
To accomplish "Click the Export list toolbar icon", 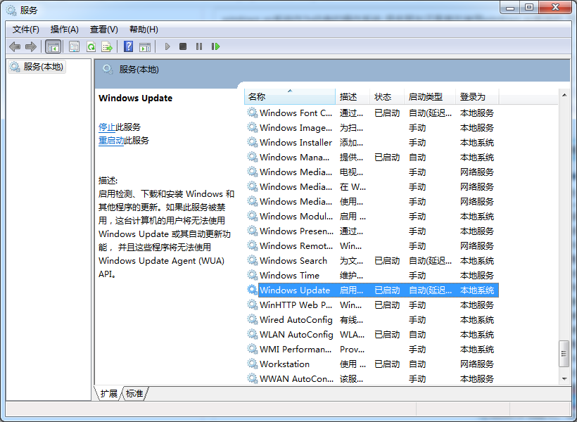I will pyautogui.click(x=107, y=46).
